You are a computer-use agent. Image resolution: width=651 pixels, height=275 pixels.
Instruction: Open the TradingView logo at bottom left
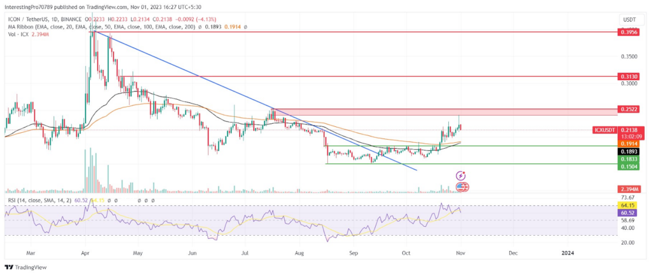(x=25, y=267)
